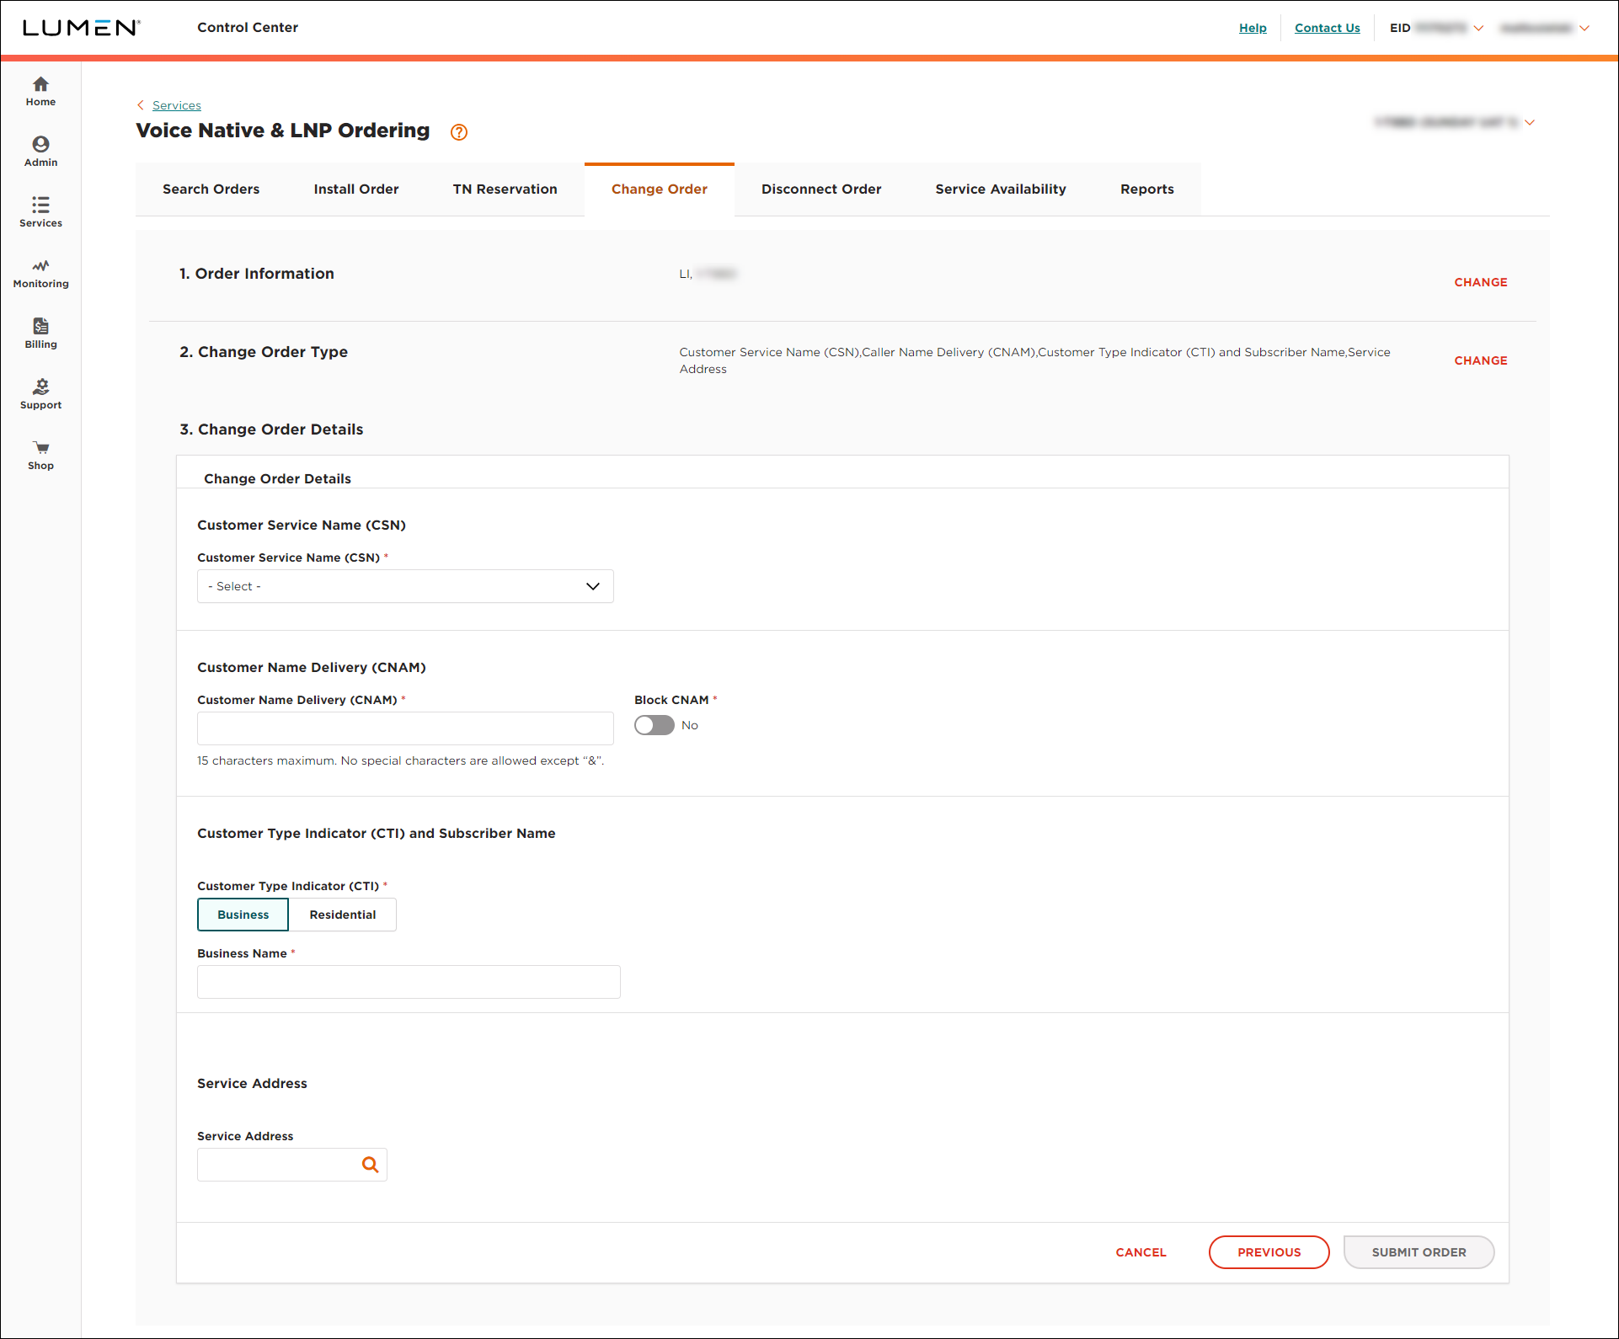Switch to the TN Reservation tab
This screenshot has width=1619, height=1339.
[x=505, y=189]
